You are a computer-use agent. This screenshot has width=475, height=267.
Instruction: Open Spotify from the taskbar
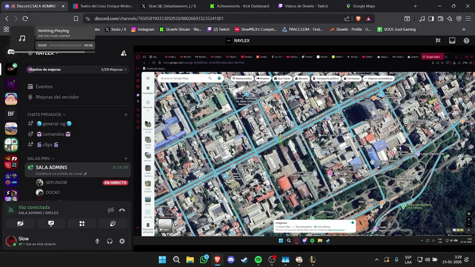point(258,260)
